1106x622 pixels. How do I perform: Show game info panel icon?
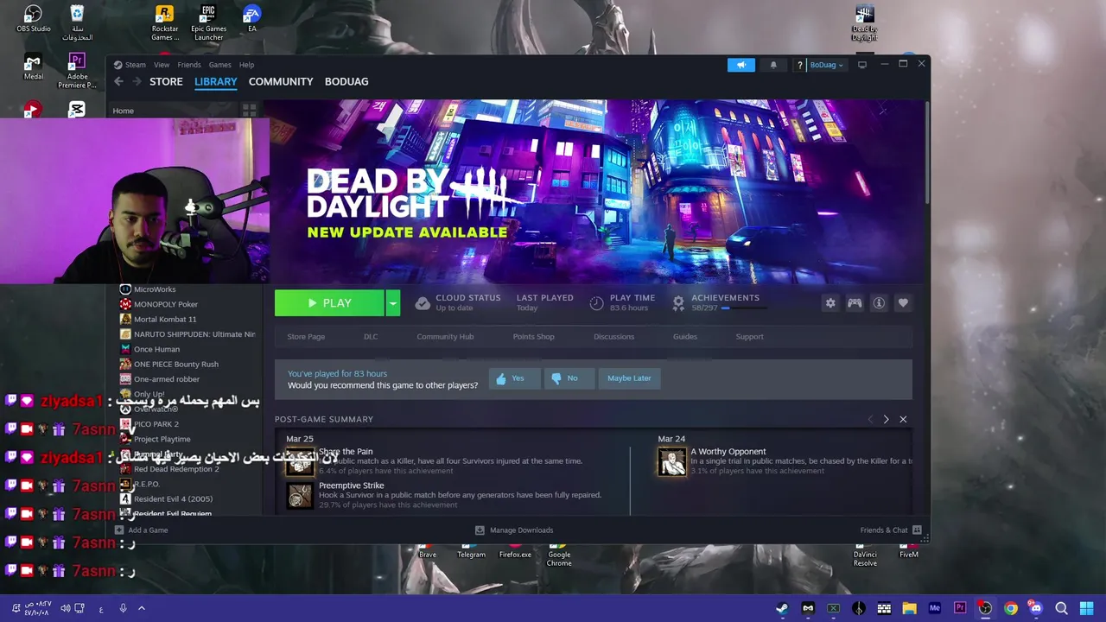pyautogui.click(x=879, y=303)
